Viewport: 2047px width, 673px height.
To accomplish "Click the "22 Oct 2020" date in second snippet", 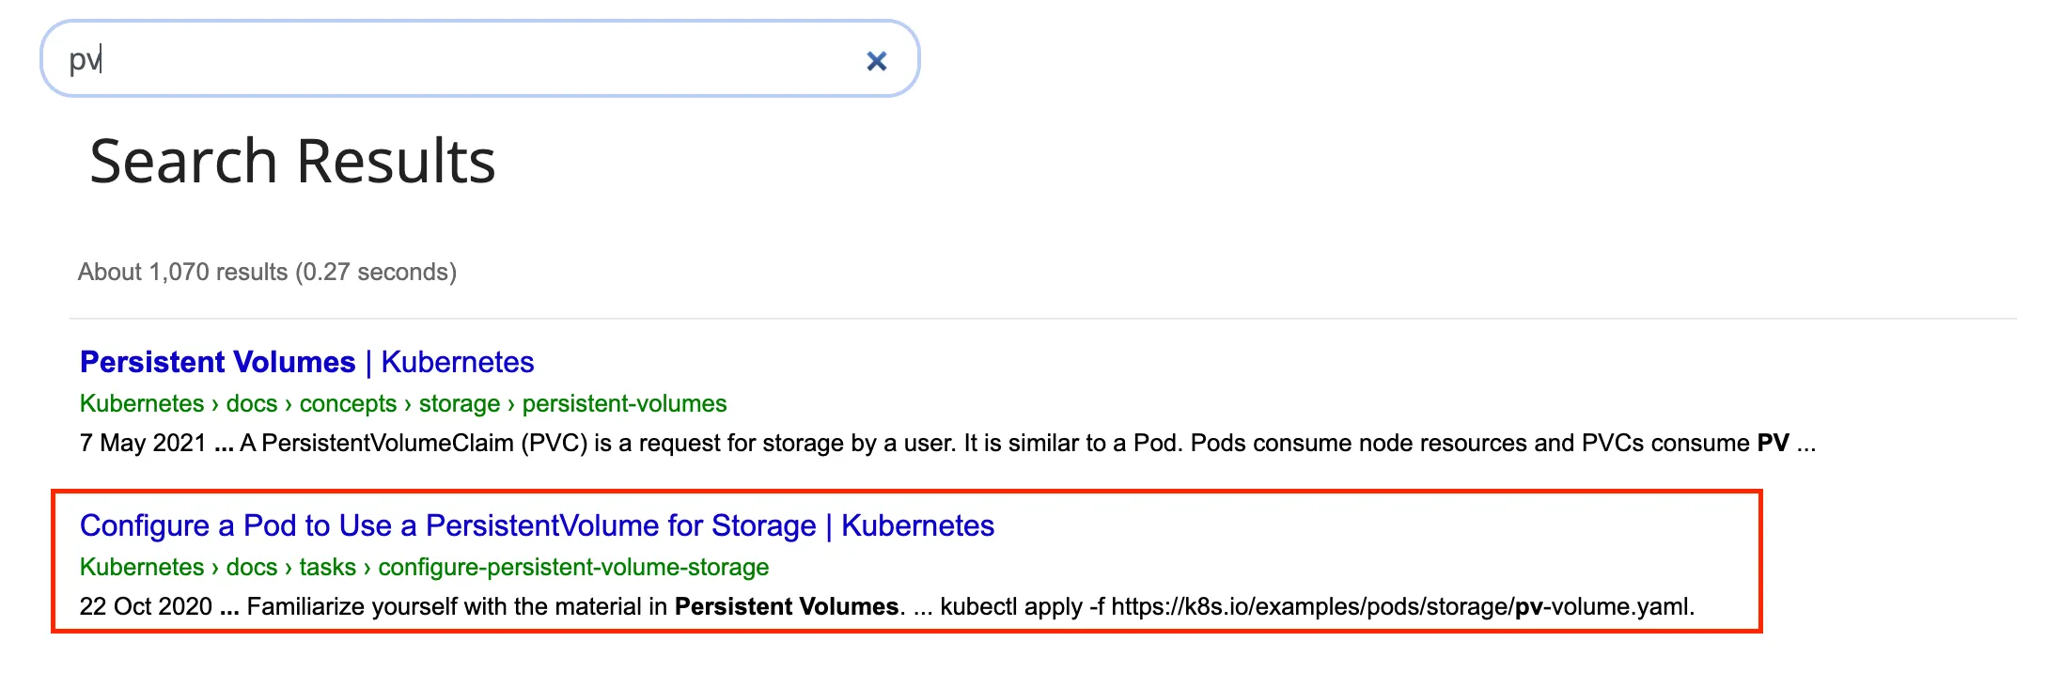I will tap(146, 606).
